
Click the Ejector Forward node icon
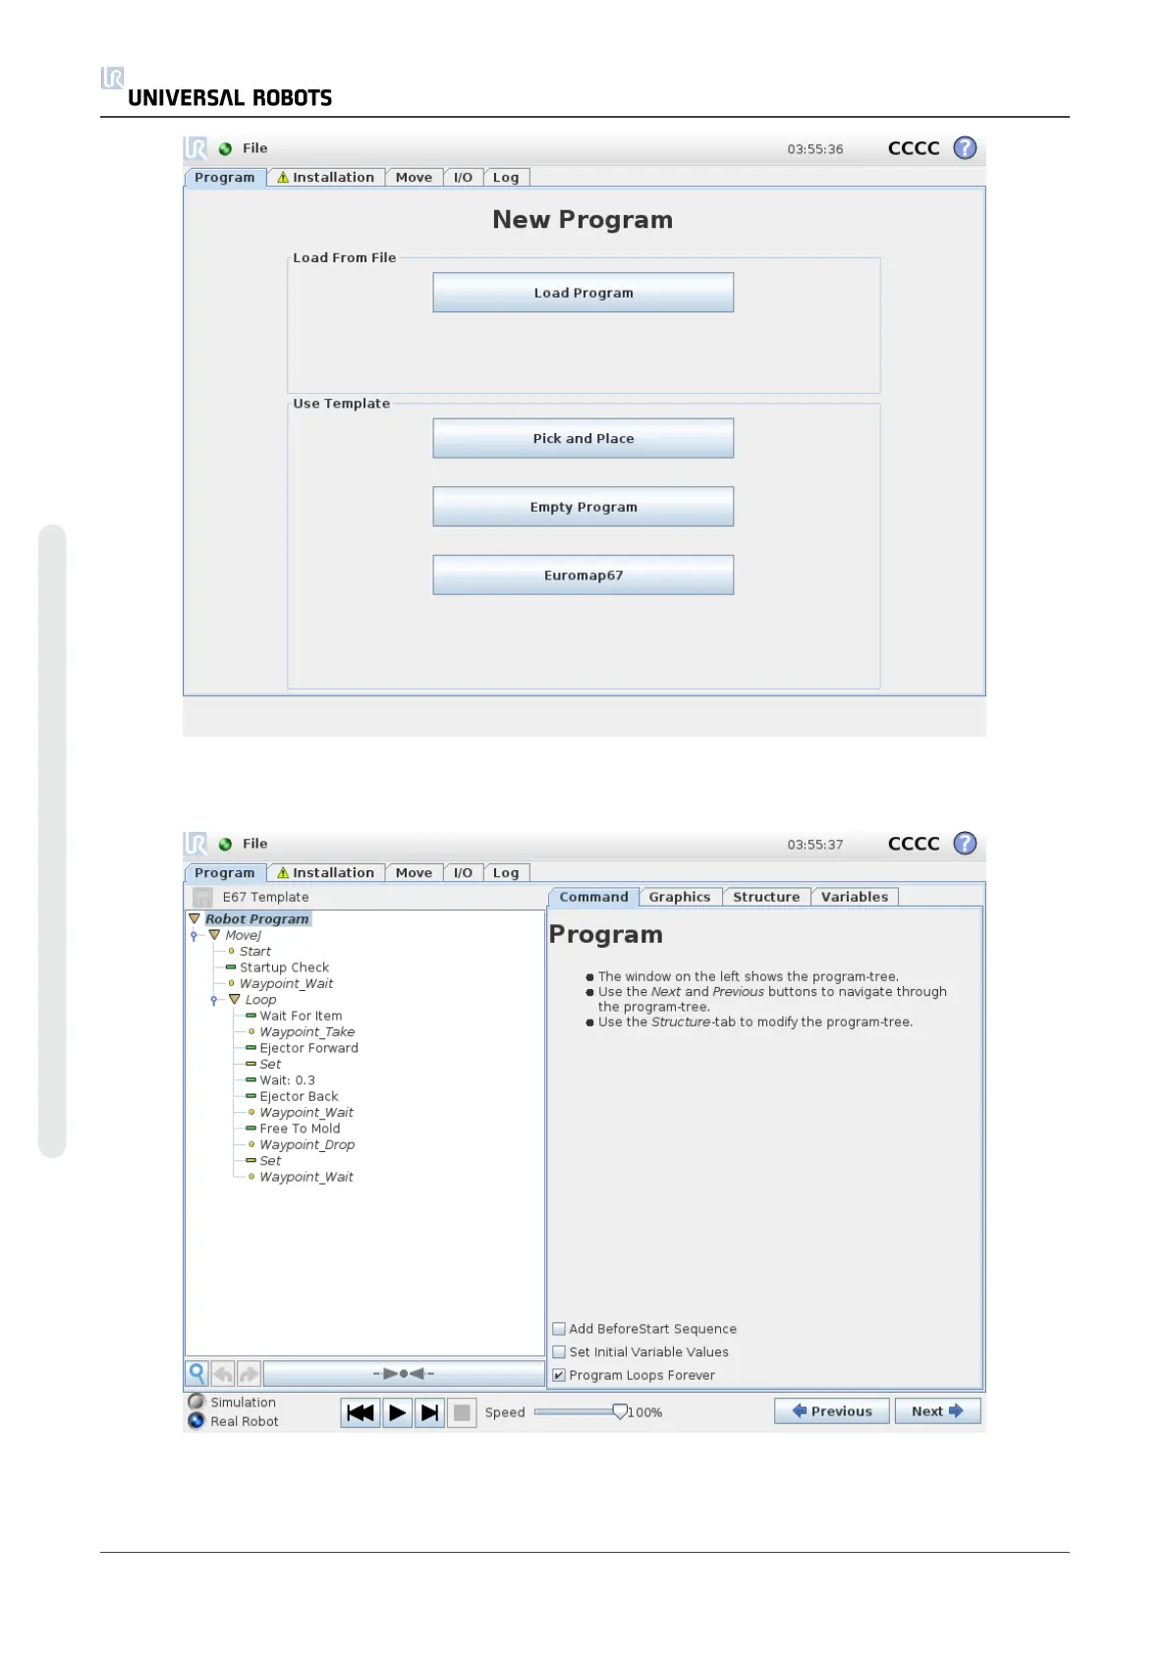pos(251,1048)
